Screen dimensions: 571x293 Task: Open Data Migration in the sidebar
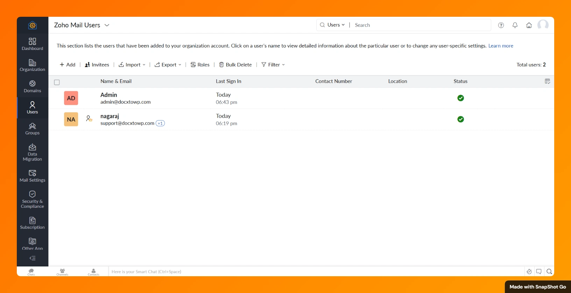tap(33, 152)
